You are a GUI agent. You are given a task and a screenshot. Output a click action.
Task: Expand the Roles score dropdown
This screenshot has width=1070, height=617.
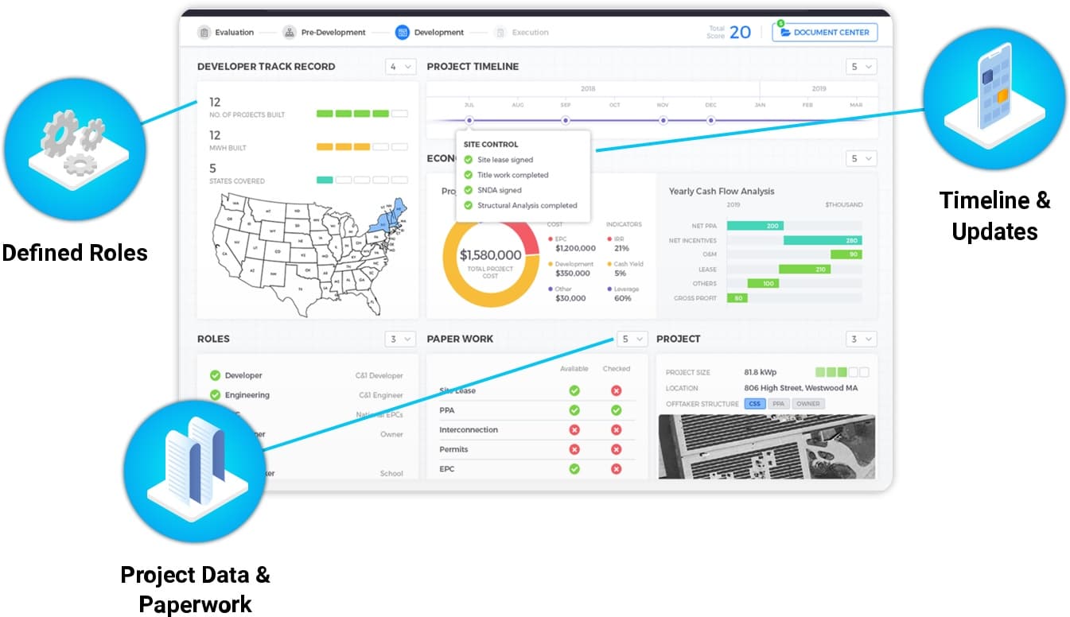(x=401, y=340)
